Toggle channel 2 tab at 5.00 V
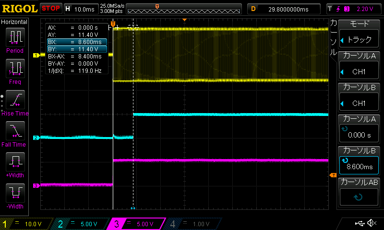Image resolution: width=384 pixels, height=230 pixels. [82, 224]
